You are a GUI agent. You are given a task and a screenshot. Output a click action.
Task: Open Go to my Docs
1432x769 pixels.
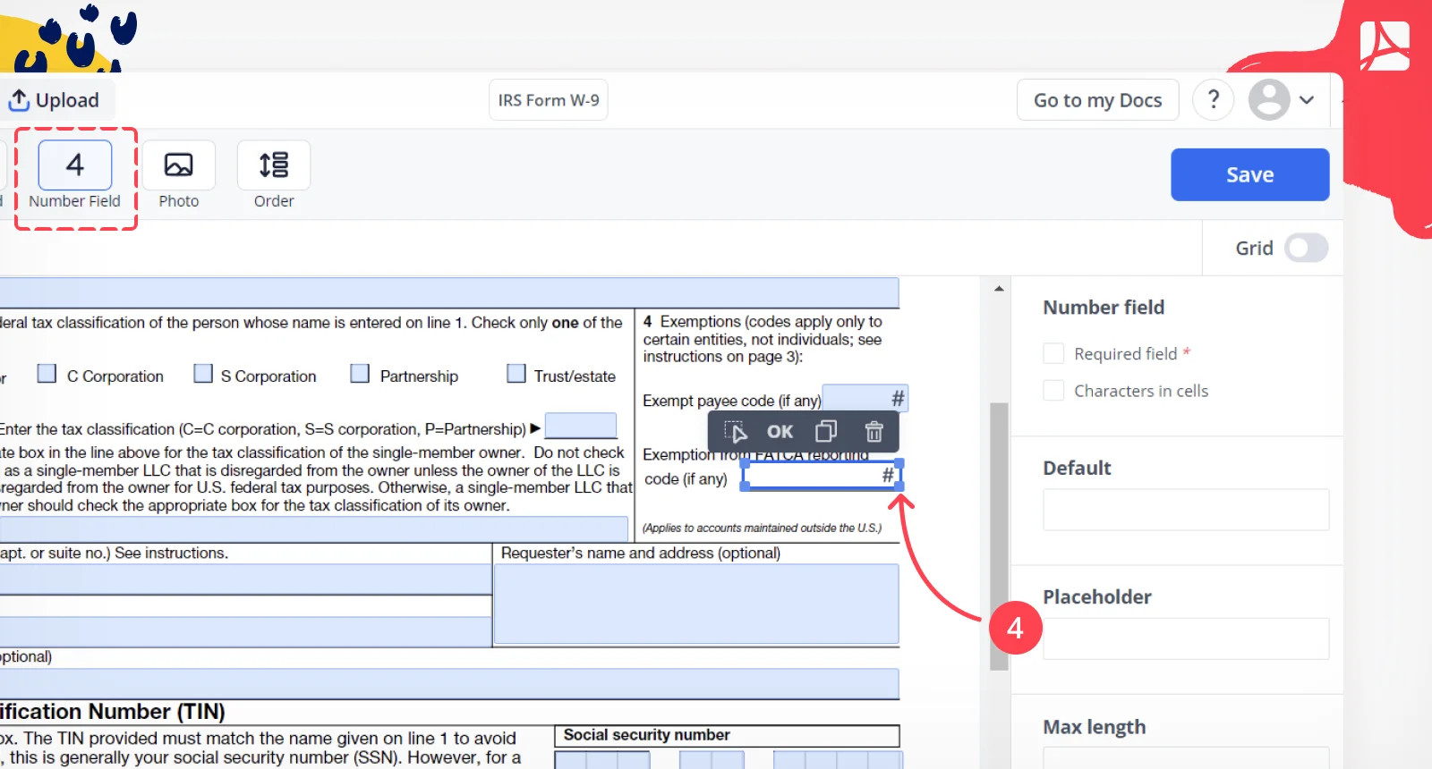tap(1097, 100)
